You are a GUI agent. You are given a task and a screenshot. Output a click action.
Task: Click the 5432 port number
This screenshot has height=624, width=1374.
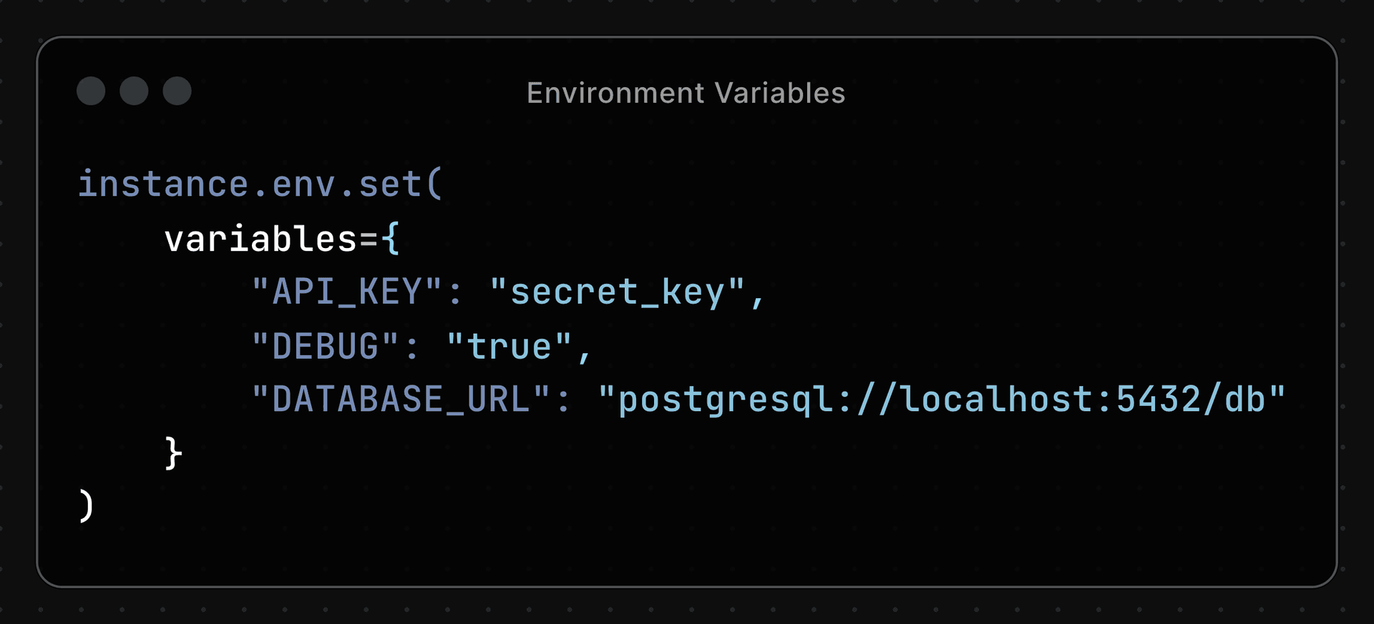click(1159, 400)
